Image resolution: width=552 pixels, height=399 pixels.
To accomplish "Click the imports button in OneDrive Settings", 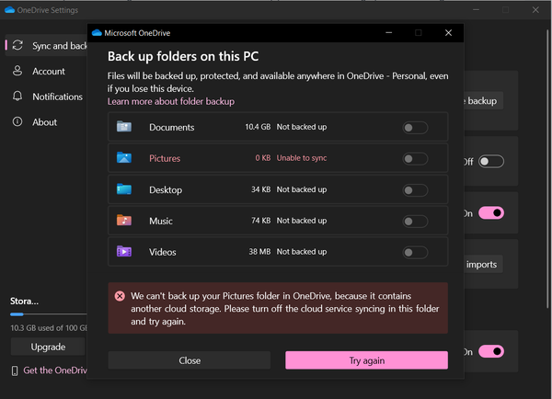I will pyautogui.click(x=483, y=264).
